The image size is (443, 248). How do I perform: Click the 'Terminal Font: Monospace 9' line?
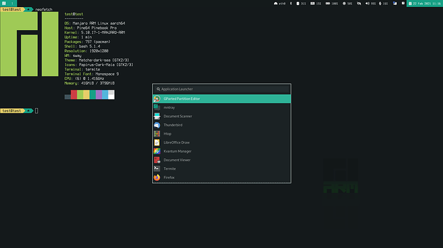click(92, 74)
